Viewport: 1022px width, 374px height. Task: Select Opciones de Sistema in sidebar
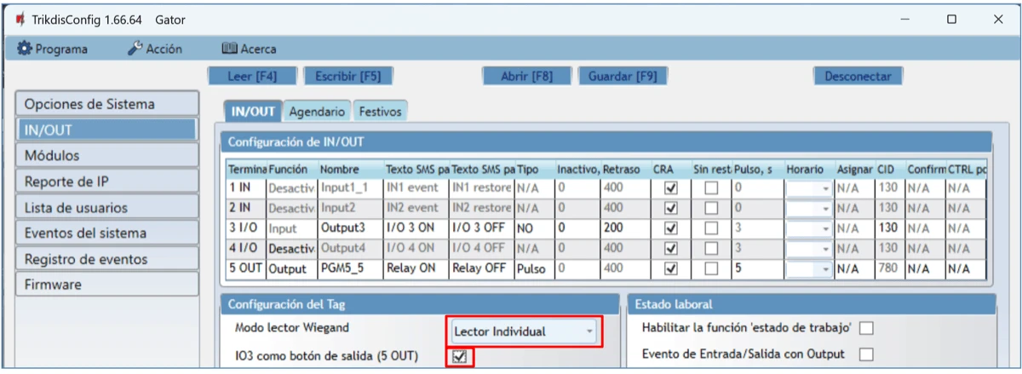point(106,104)
